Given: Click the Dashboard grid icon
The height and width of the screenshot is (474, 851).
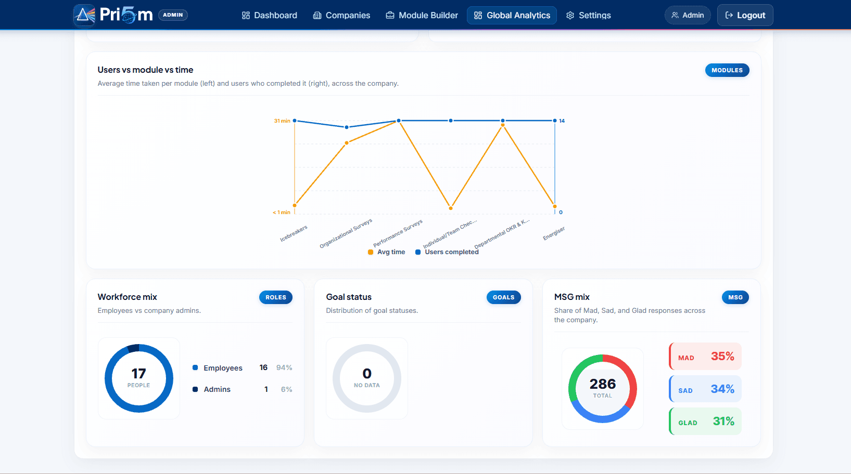Looking at the screenshot, I should (x=246, y=16).
